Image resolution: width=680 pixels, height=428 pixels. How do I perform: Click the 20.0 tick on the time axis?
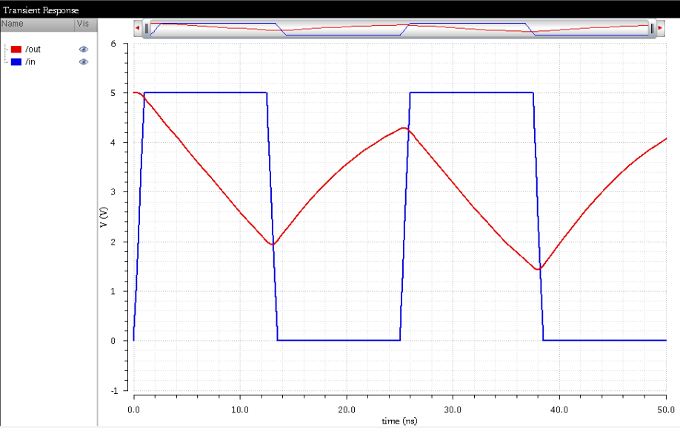point(346,408)
